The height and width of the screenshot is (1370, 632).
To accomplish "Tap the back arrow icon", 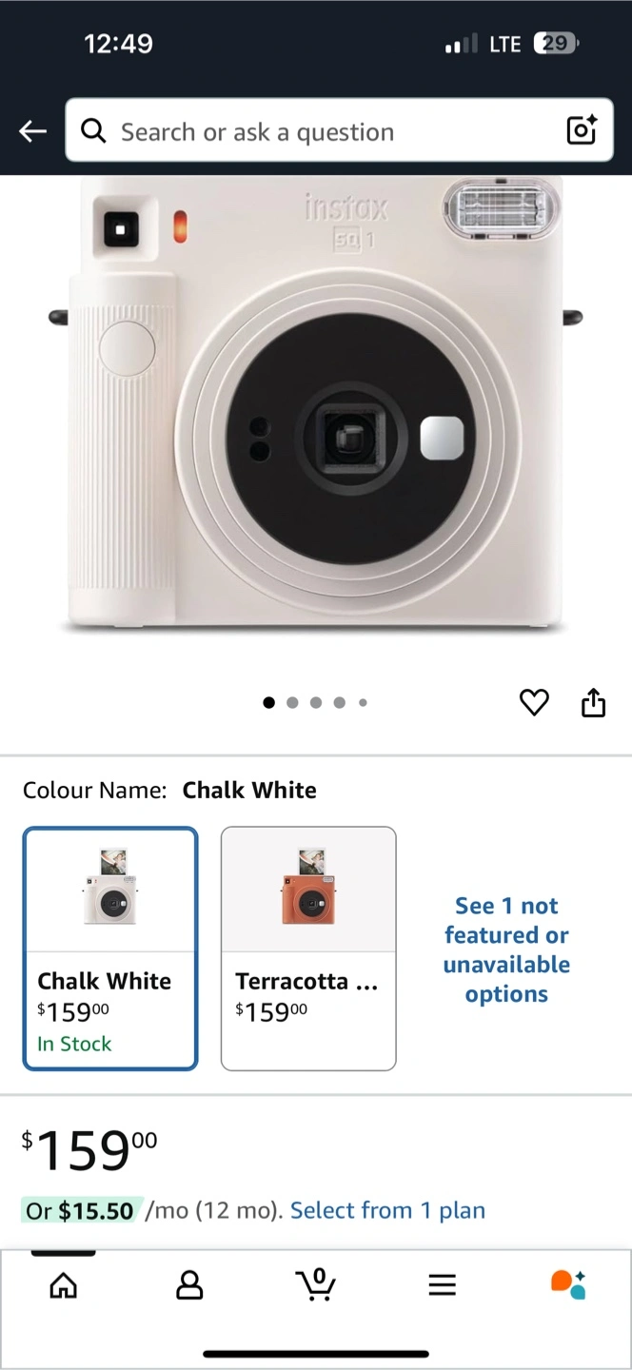I will tap(32, 131).
